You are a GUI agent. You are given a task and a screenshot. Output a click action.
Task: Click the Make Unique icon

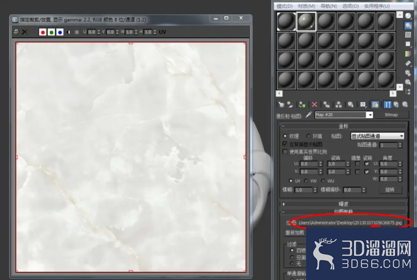[x=339, y=104]
